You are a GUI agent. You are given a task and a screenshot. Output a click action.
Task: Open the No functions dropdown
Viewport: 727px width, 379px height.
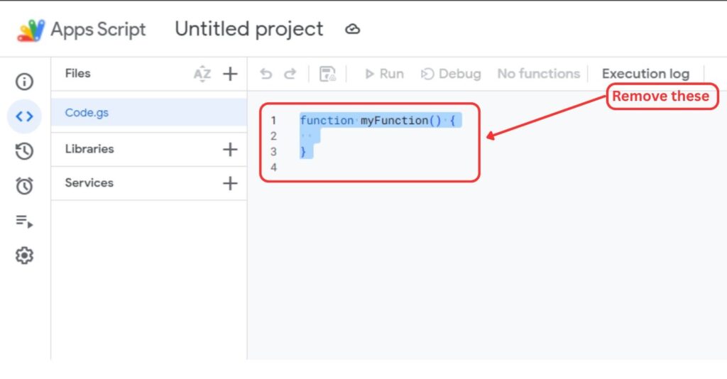(538, 74)
